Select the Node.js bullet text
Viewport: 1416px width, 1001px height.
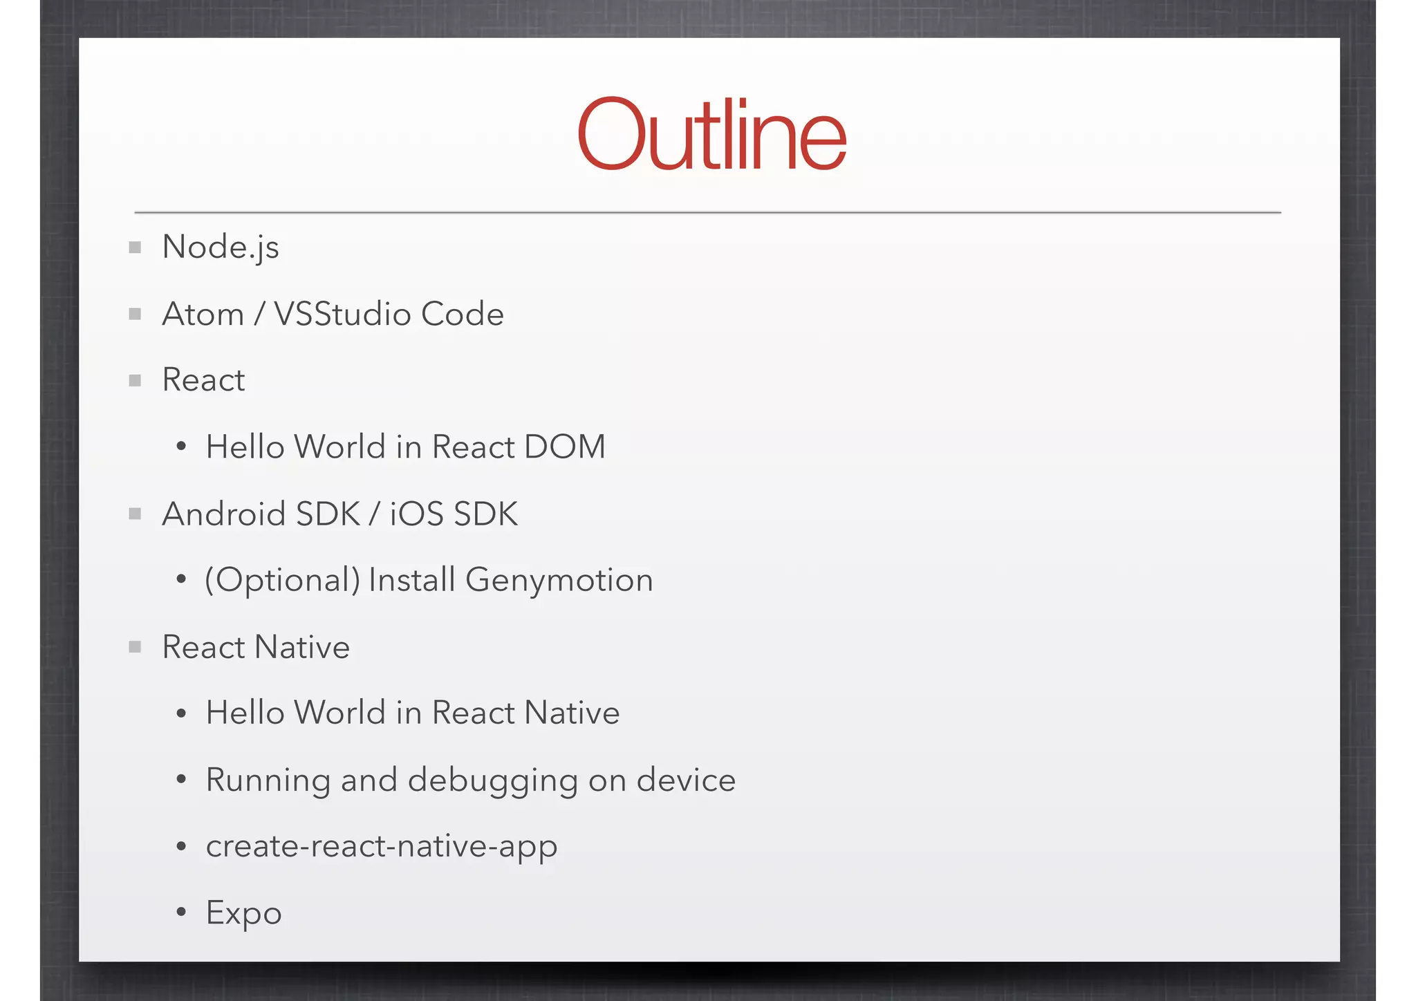click(221, 247)
